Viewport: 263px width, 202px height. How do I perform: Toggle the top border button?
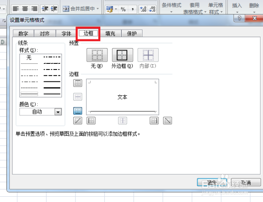point(78,83)
